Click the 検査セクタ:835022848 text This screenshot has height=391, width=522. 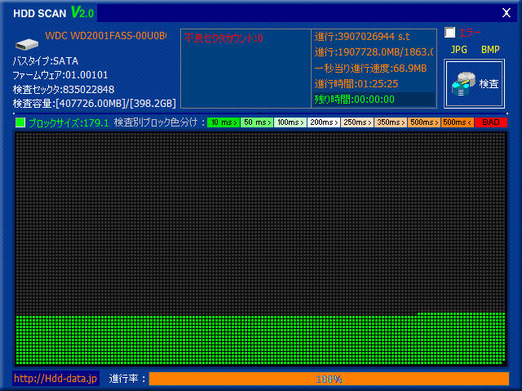pos(64,89)
